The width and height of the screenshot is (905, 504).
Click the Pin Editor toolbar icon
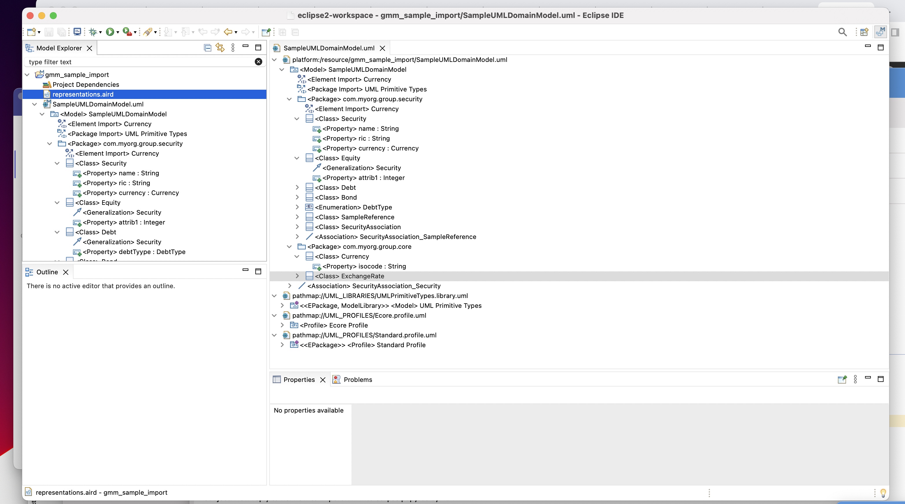point(266,32)
